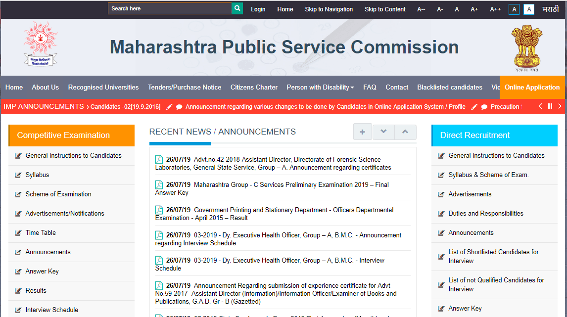Screen dimensions: 567x317
Task: Open PDF icon for Maharashtra Group-C Final Answer Key
Action: tap(159, 184)
